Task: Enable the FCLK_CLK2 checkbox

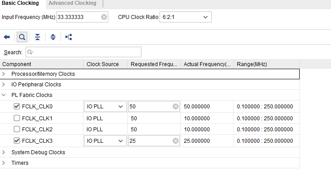Action: coord(17,129)
